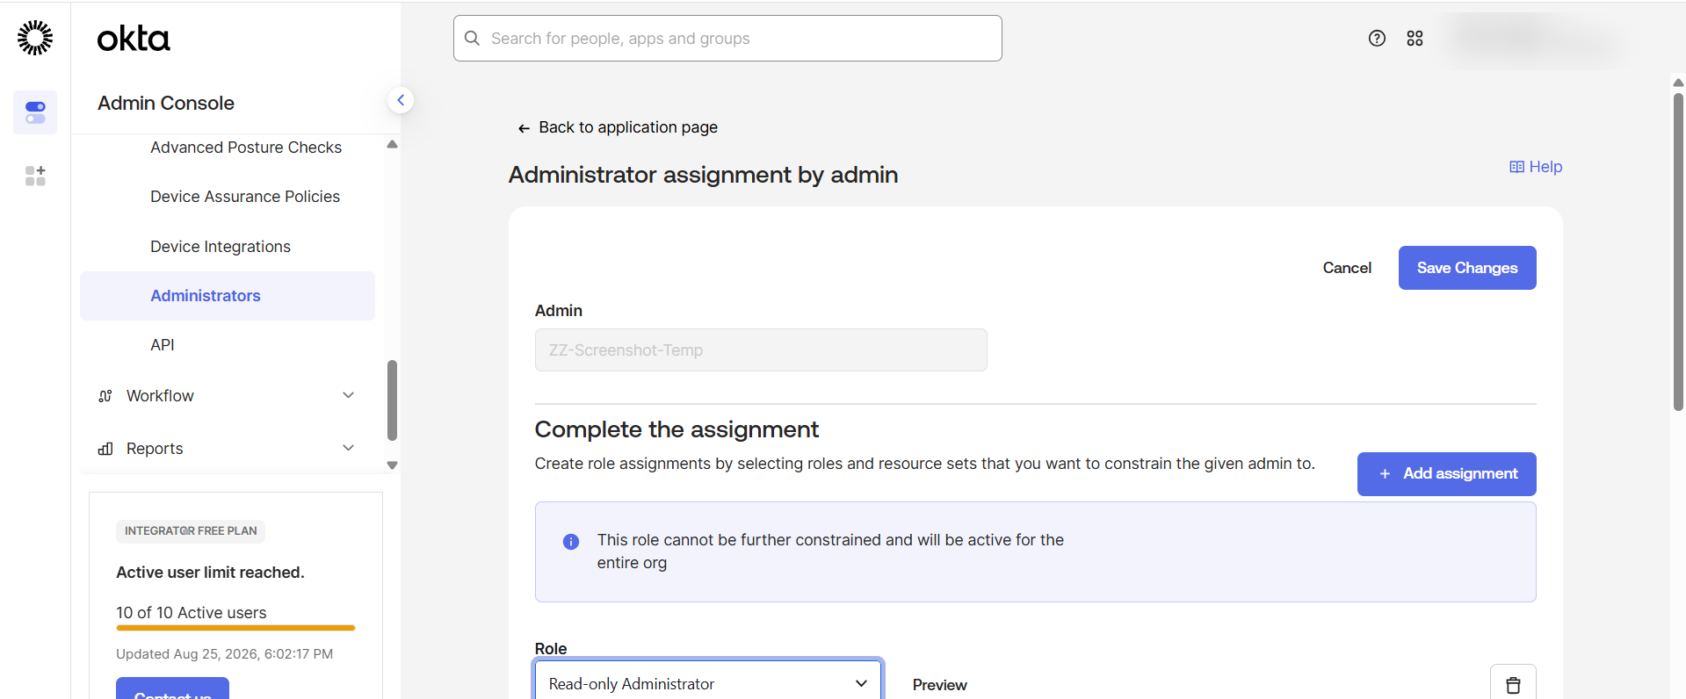1686x699 pixels.
Task: Open the add apps grid-plus icon in left rail
Action: tap(35, 176)
